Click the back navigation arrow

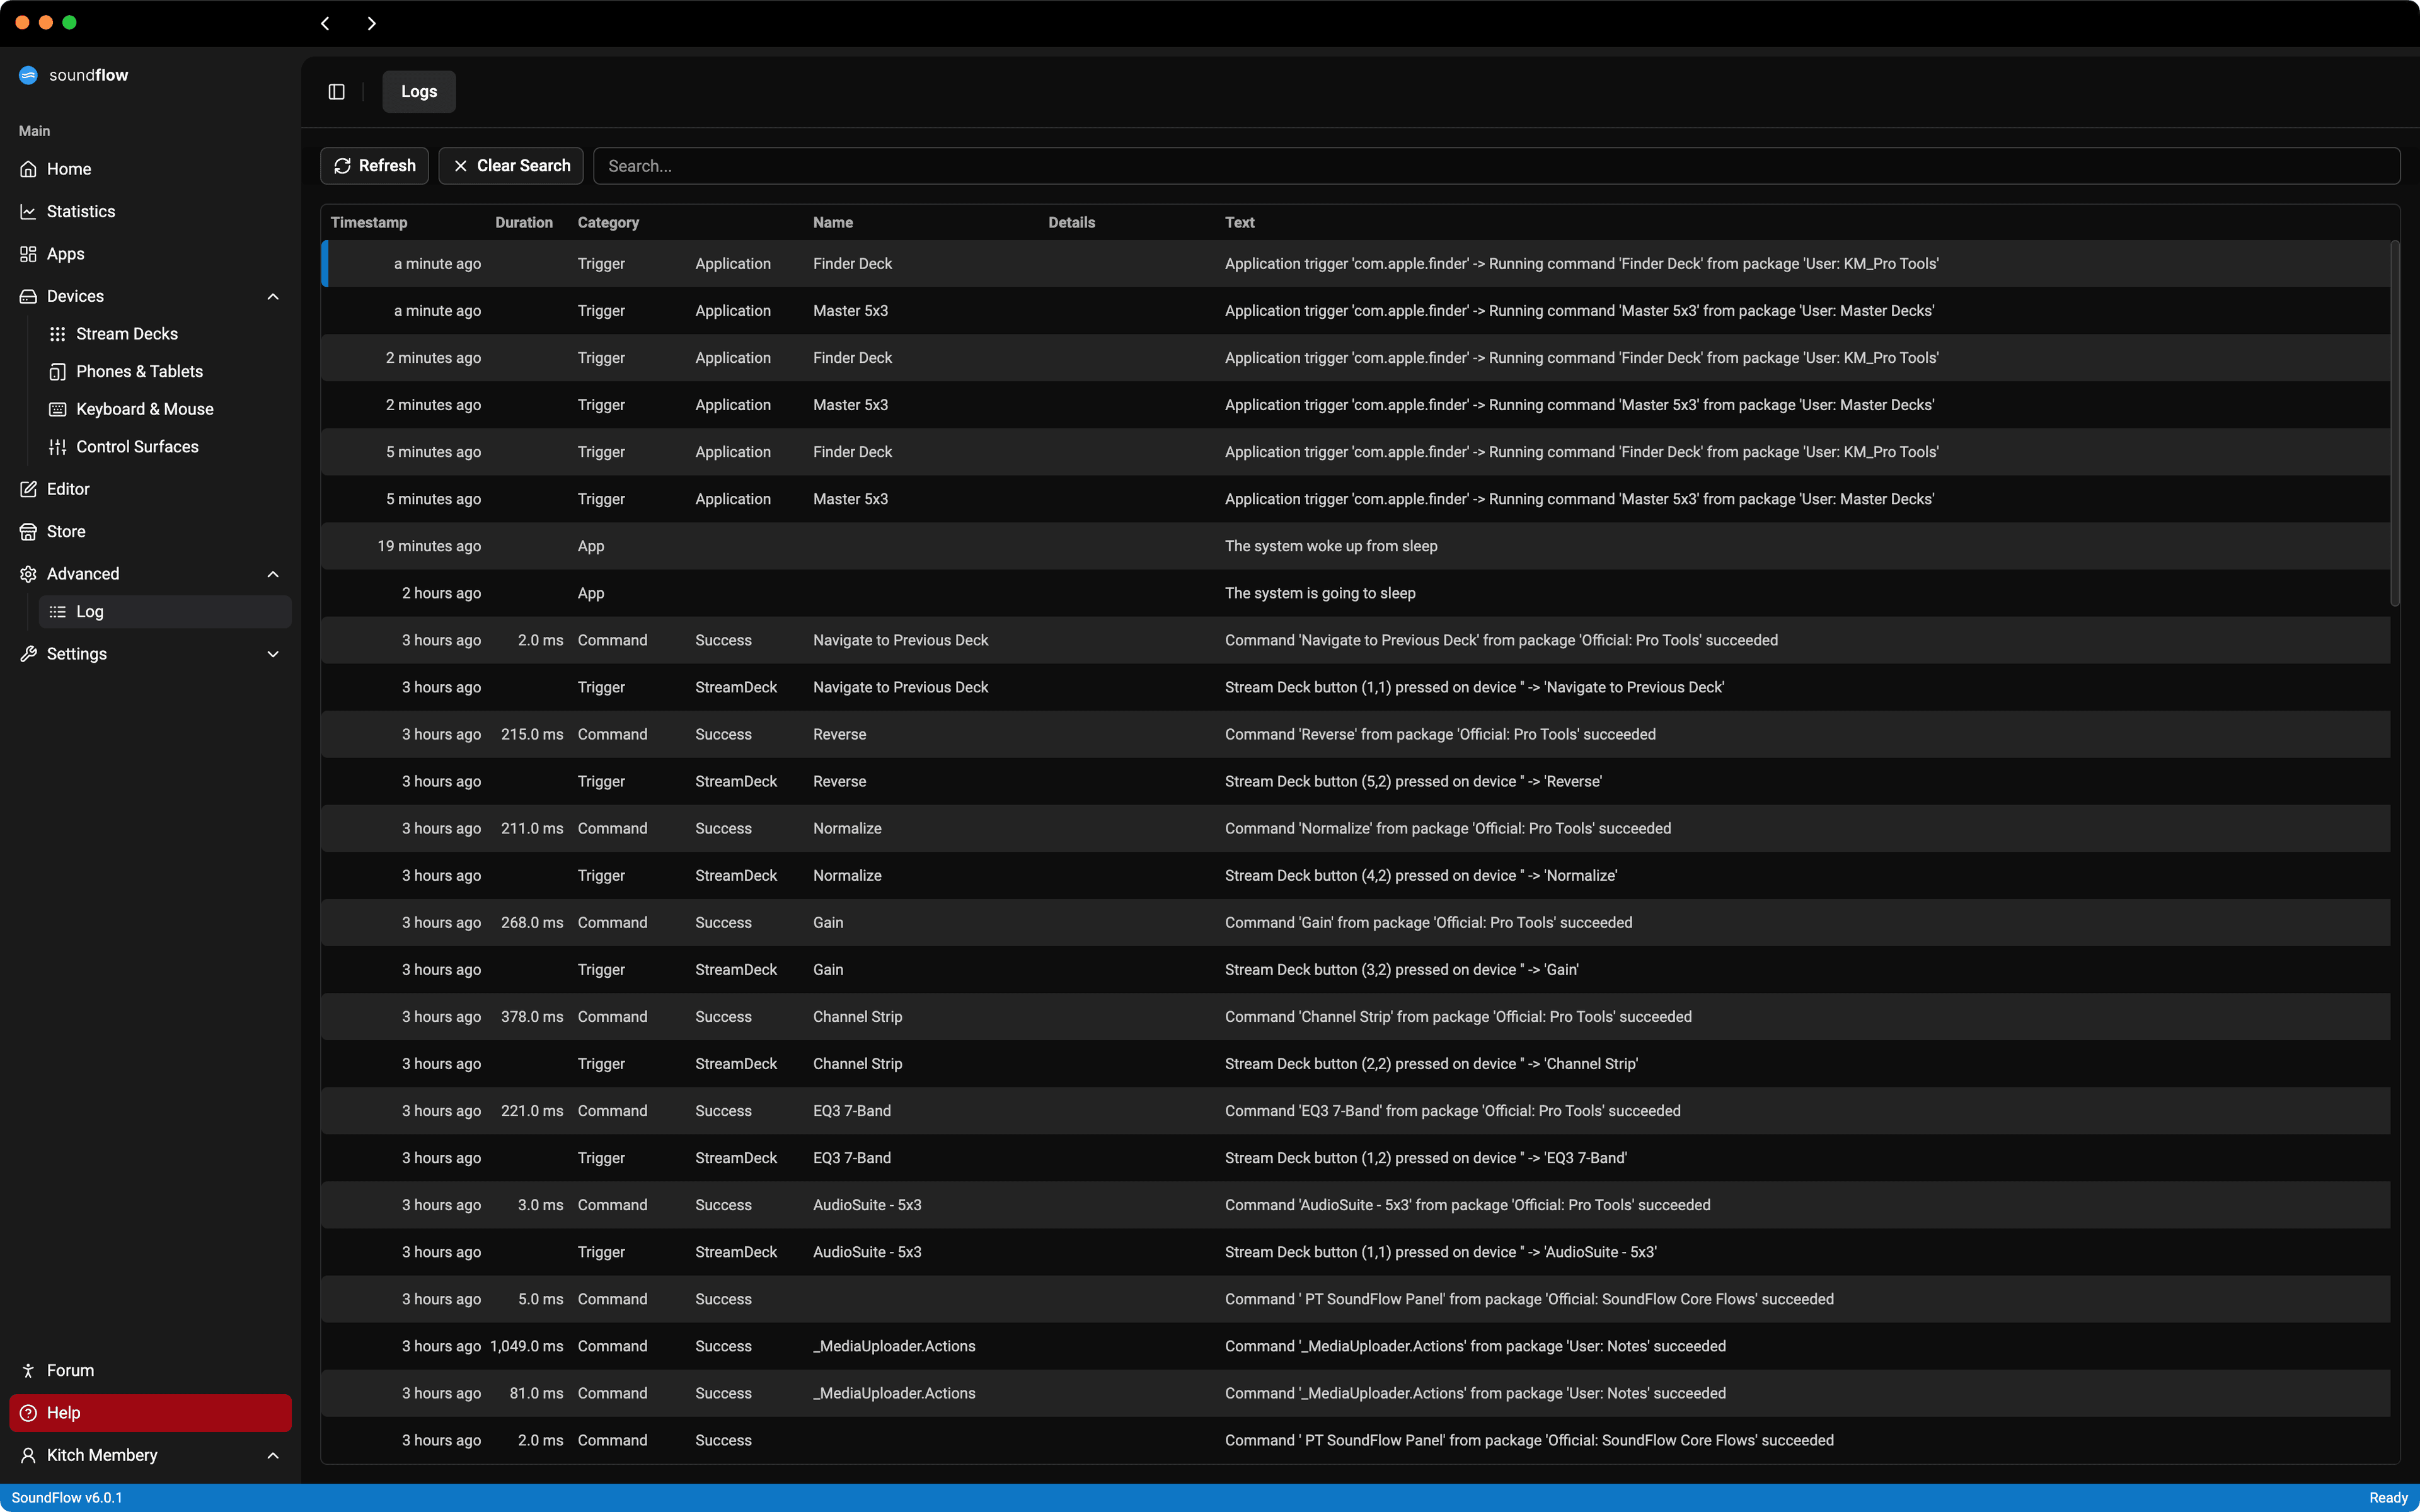click(x=325, y=23)
